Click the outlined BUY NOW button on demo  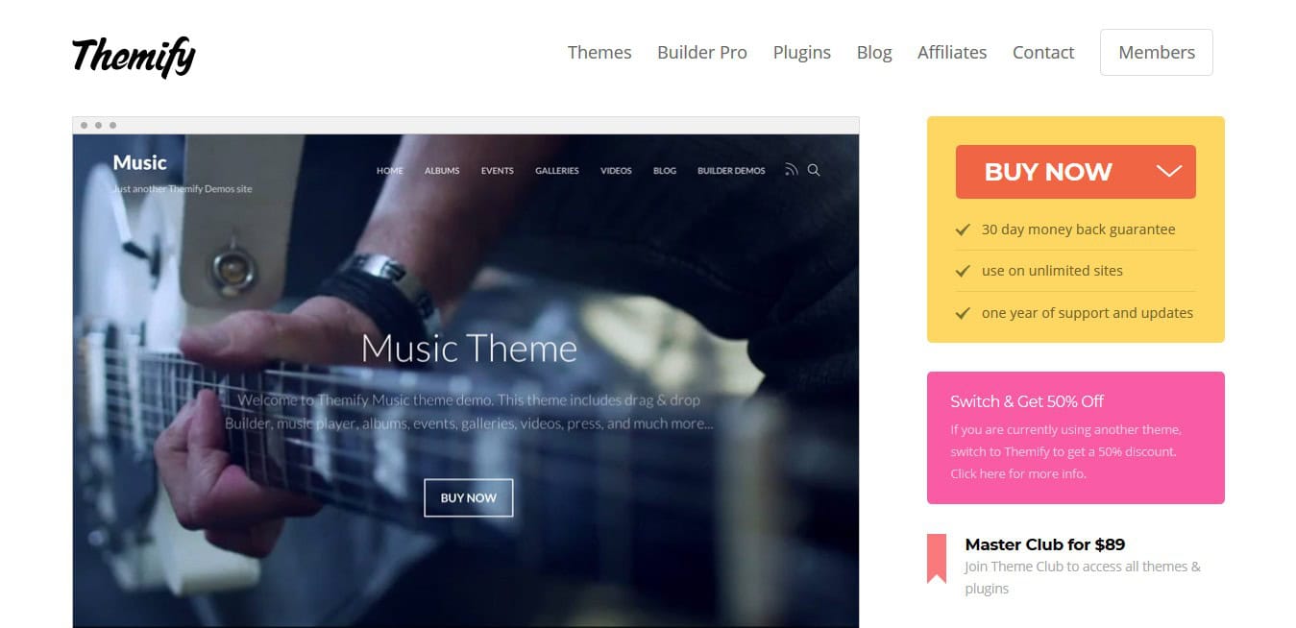pos(469,497)
